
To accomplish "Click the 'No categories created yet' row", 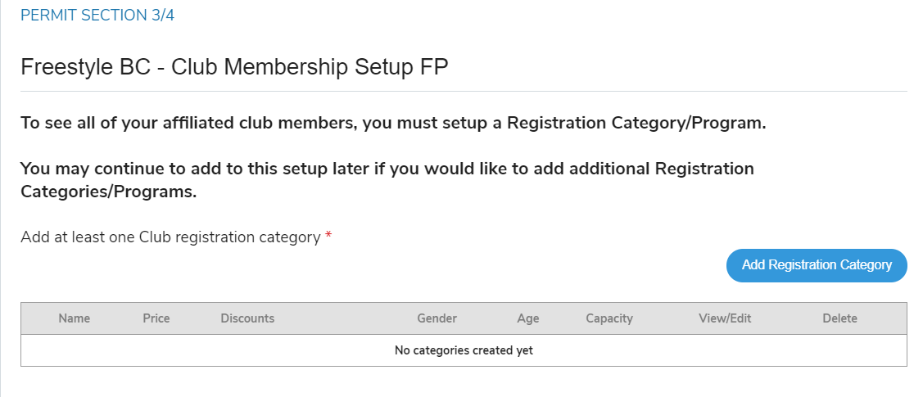I will 464,350.
